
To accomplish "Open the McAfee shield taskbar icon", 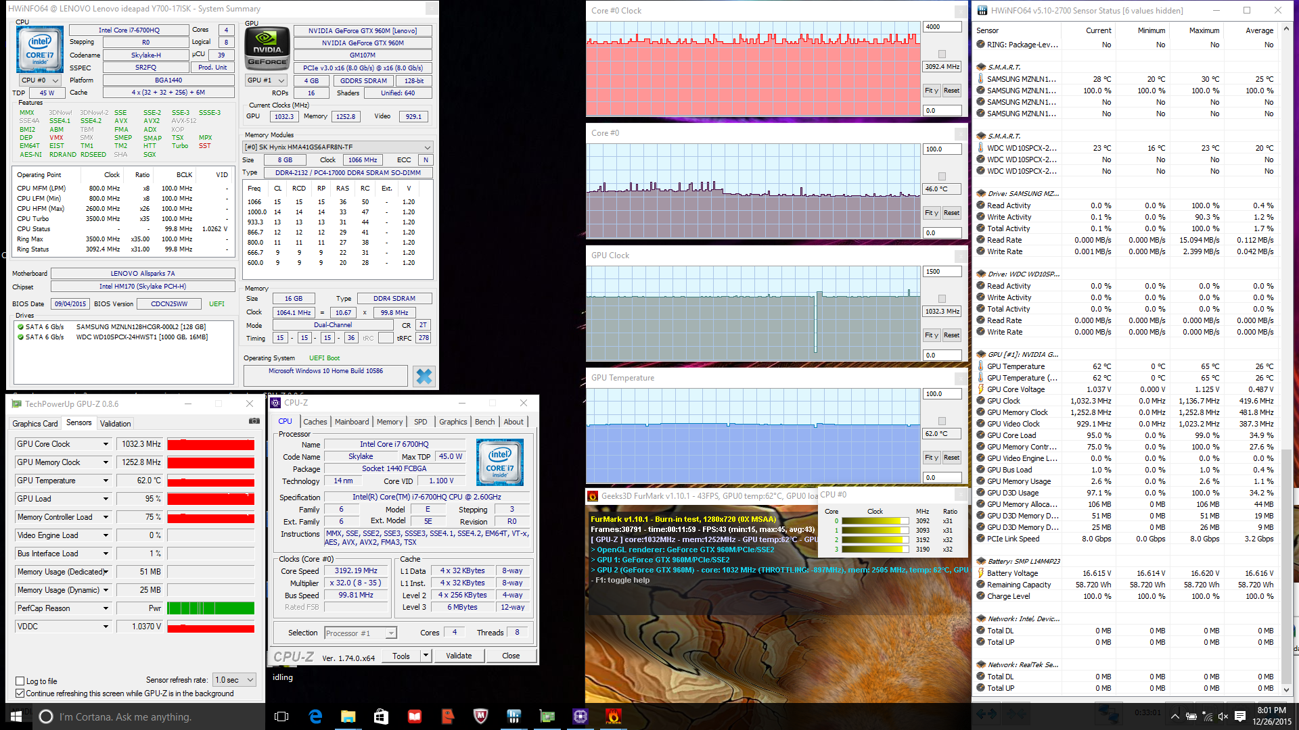I will click(x=480, y=716).
